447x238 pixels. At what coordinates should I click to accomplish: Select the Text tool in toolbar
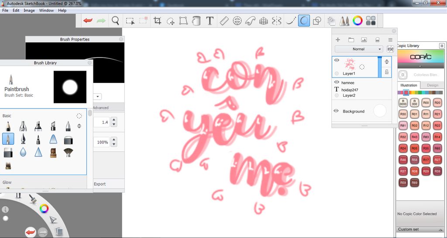click(210, 21)
